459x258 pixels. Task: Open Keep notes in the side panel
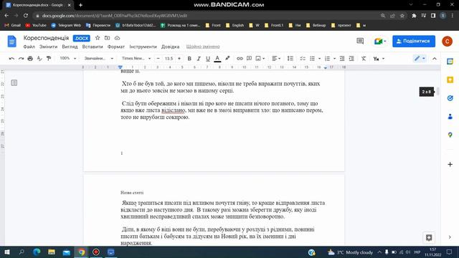point(450,80)
